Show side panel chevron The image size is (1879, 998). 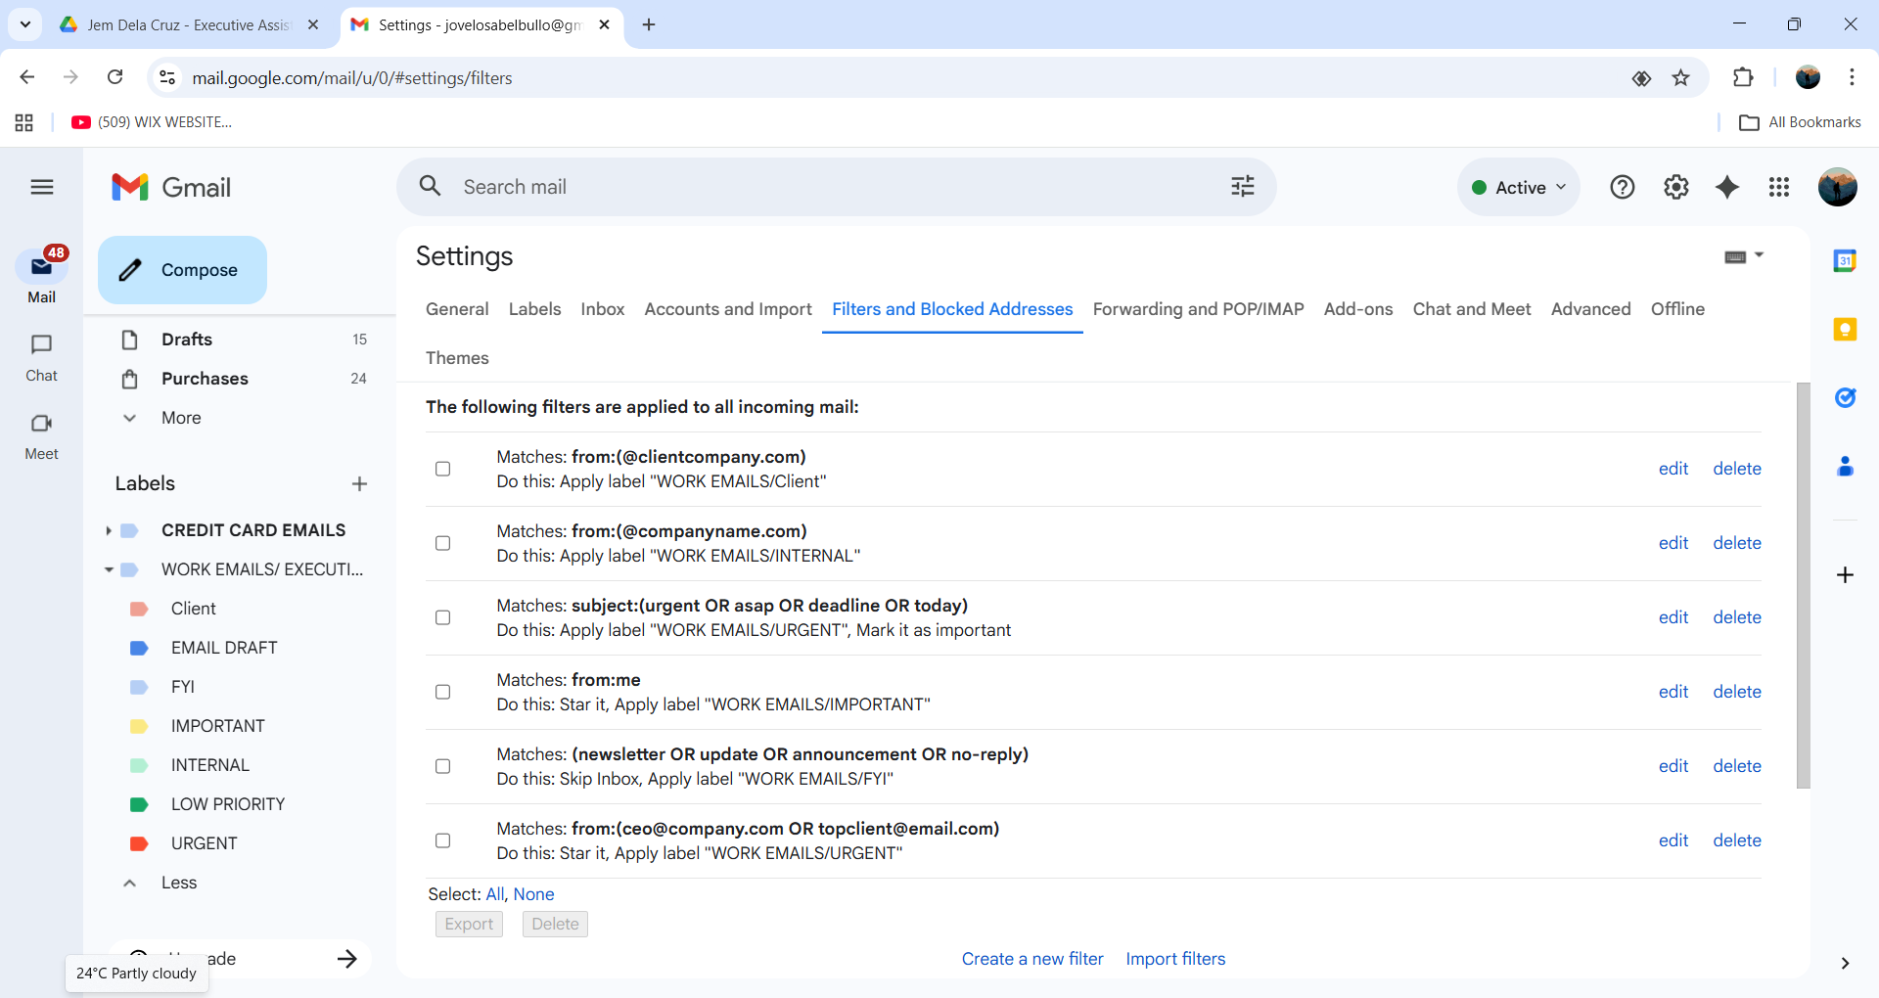tap(1845, 963)
